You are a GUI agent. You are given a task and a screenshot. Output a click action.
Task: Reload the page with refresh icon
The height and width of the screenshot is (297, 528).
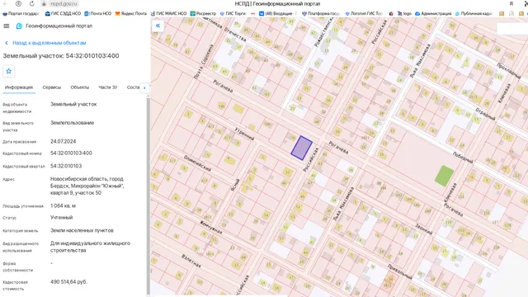pos(32,3)
